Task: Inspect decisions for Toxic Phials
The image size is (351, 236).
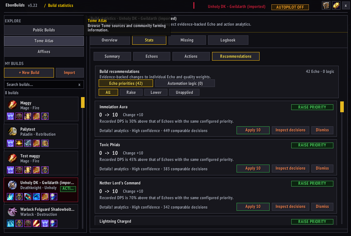Action: tap(290, 168)
